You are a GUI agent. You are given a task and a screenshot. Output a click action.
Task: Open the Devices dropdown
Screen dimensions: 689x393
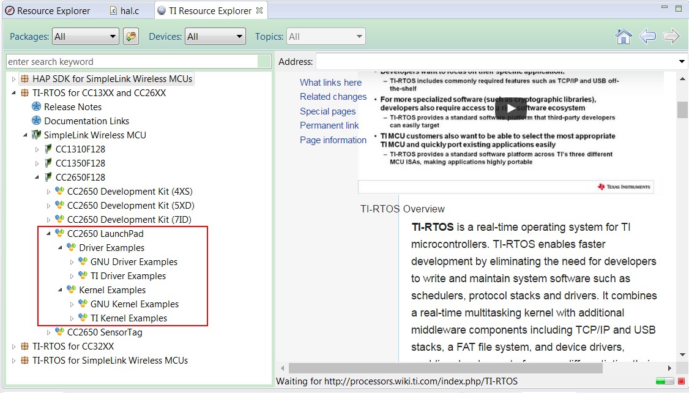(215, 37)
